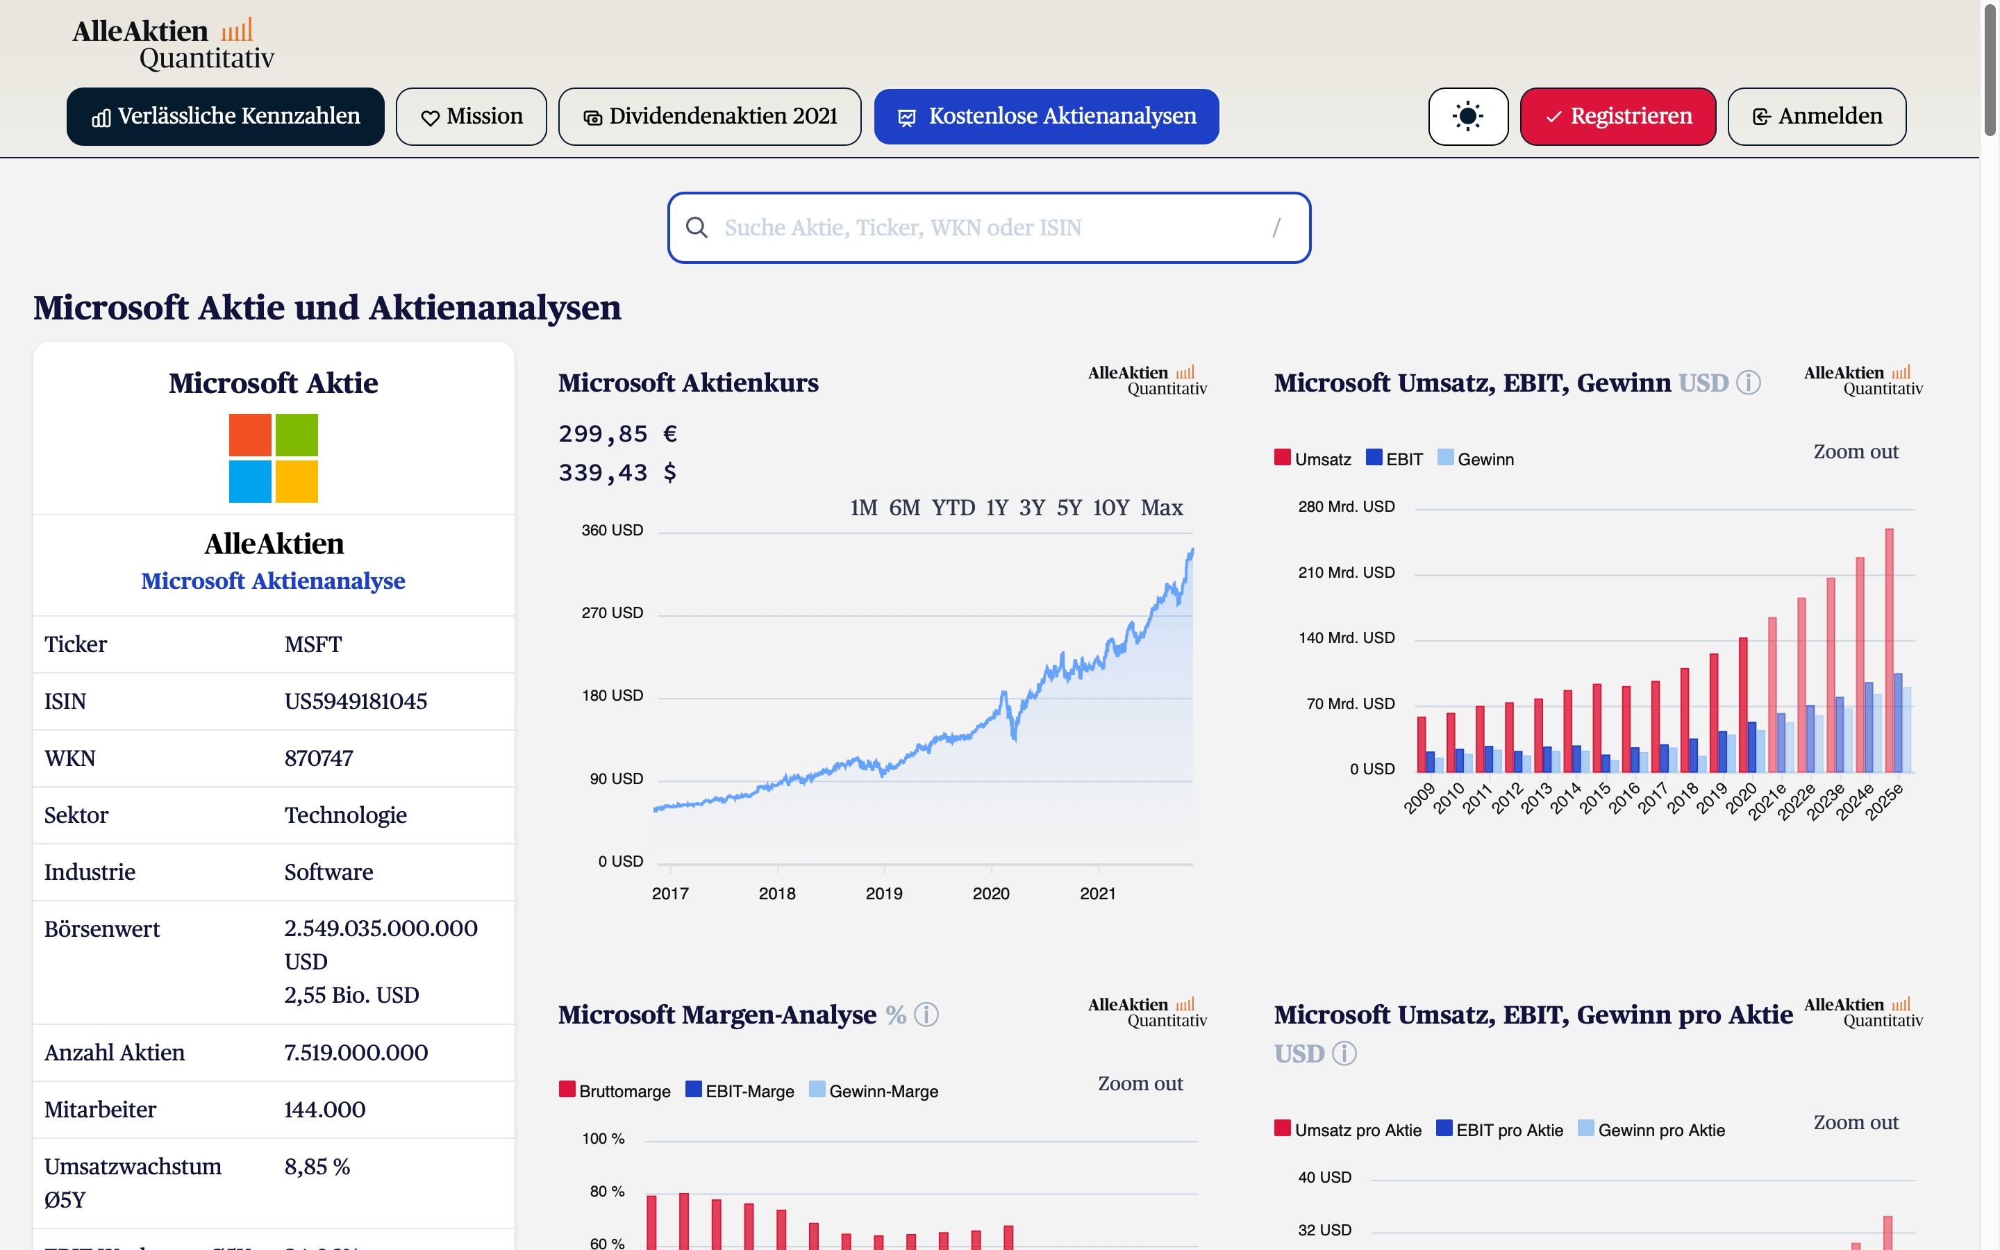Toggle Gewinn-Marge series in margin legend
The width and height of the screenshot is (2000, 1250).
(874, 1090)
